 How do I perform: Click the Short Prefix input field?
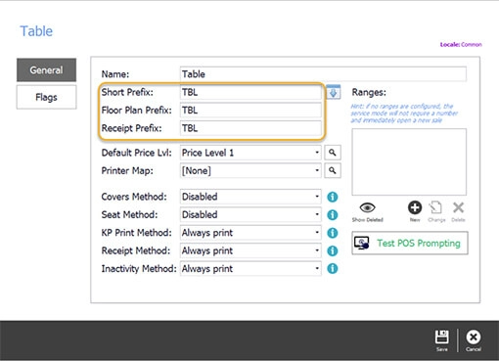tap(250, 92)
